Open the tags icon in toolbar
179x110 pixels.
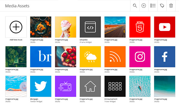pos(162,6)
